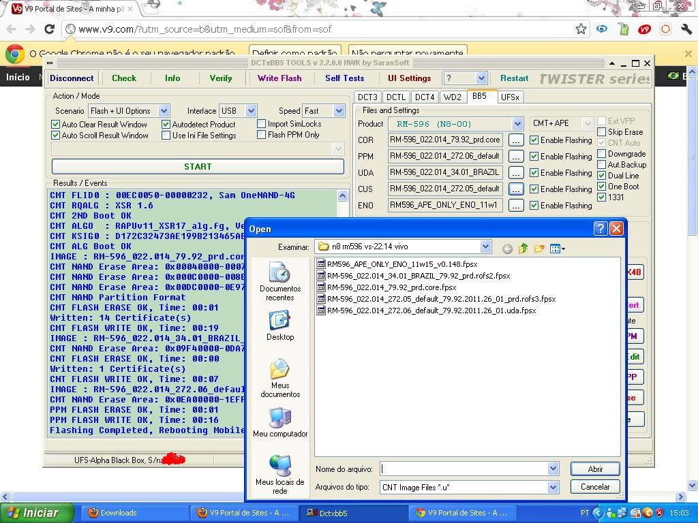
Task: Click the back arrow in the Open dialog
Action: (x=507, y=249)
